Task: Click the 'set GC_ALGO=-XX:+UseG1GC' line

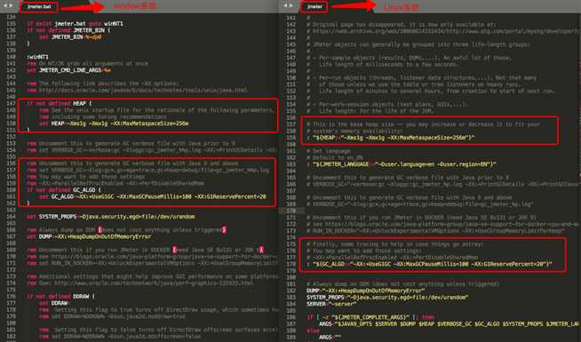Action: click(x=152, y=196)
